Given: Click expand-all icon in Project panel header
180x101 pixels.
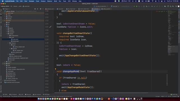Looking at the screenshot, I should pos(37,9).
